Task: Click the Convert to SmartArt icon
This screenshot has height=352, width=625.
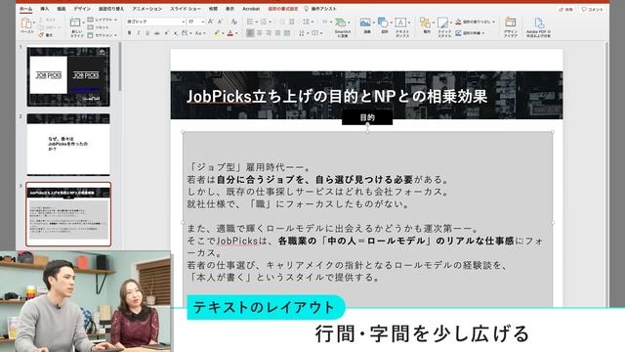Action: 341,22
